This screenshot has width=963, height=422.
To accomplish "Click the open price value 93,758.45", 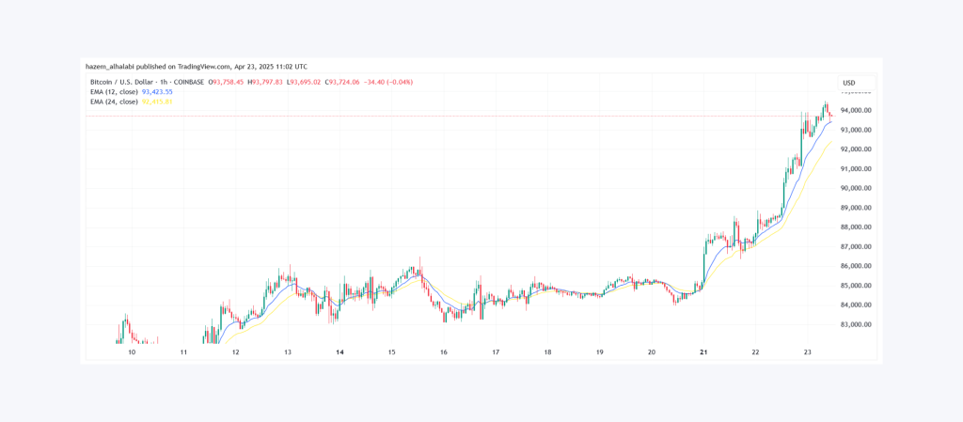I will click(228, 82).
